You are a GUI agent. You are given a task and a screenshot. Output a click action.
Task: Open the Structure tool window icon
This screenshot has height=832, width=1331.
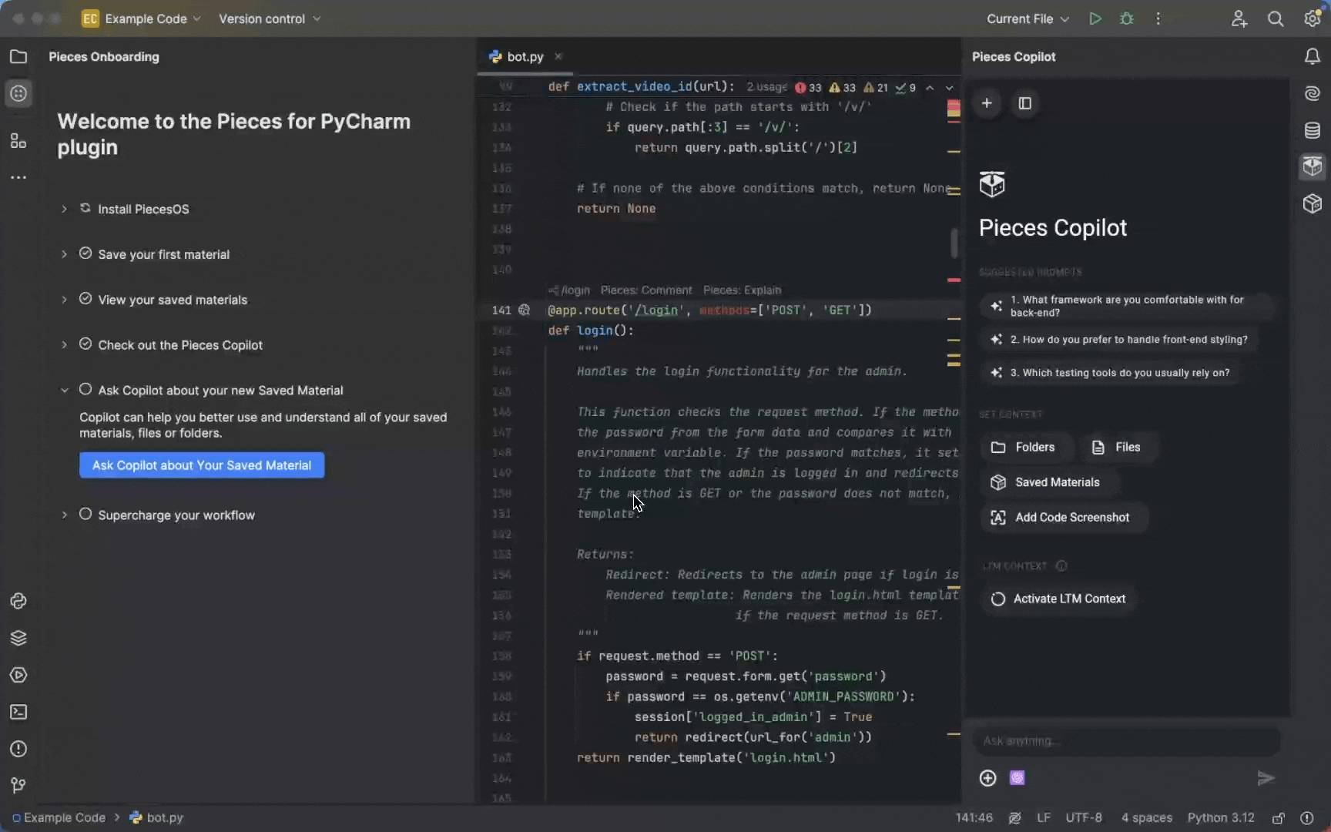(18, 140)
